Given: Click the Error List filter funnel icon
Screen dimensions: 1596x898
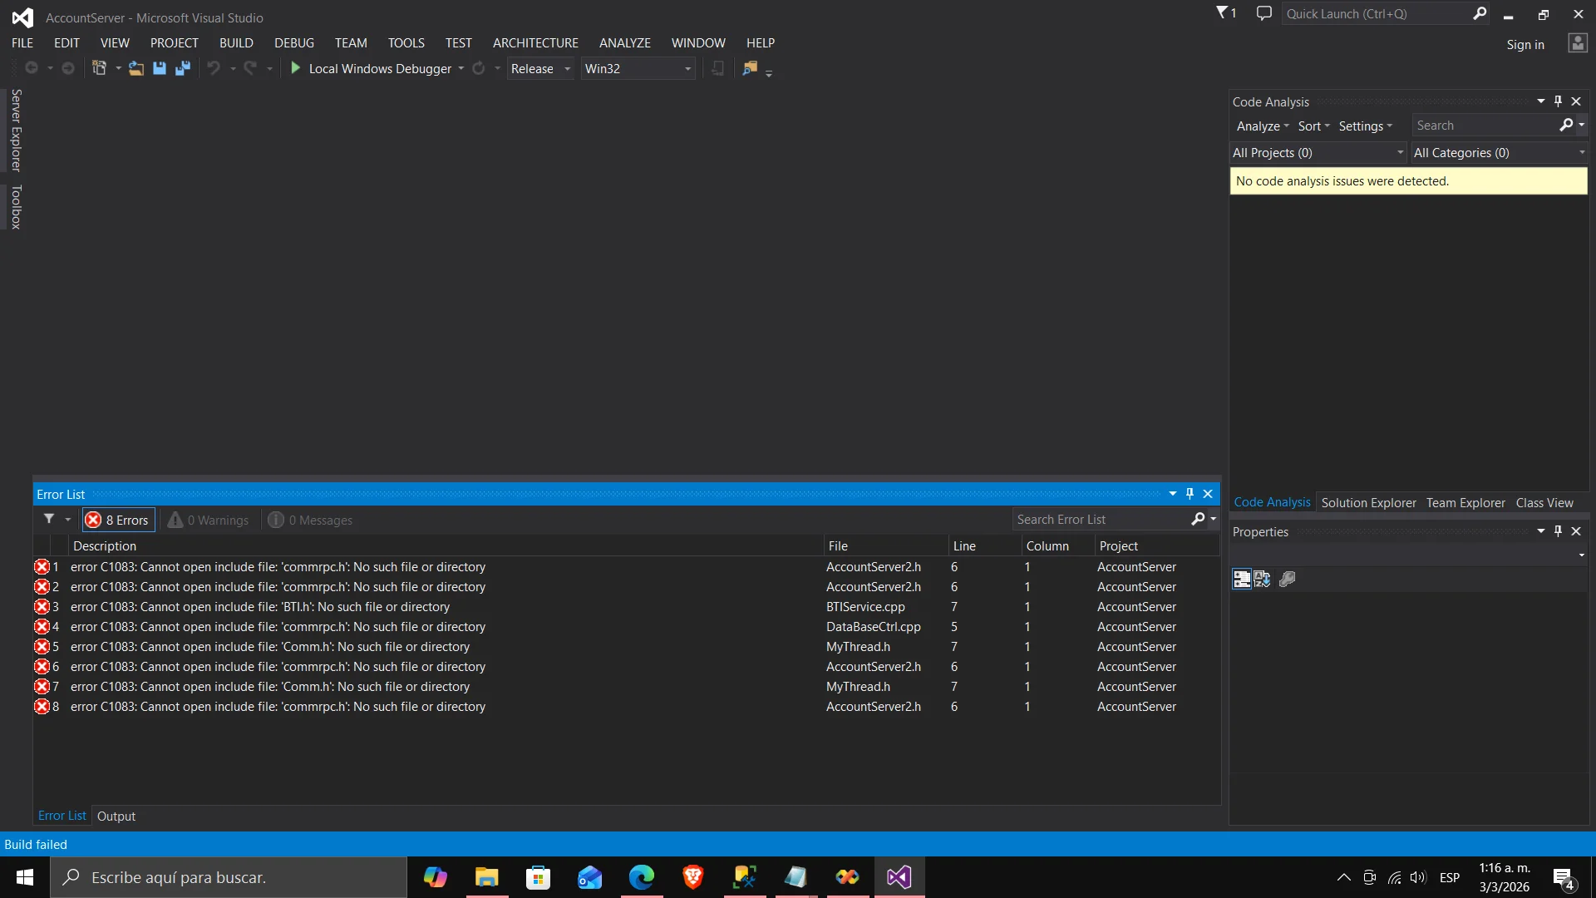Looking at the screenshot, I should tap(49, 519).
